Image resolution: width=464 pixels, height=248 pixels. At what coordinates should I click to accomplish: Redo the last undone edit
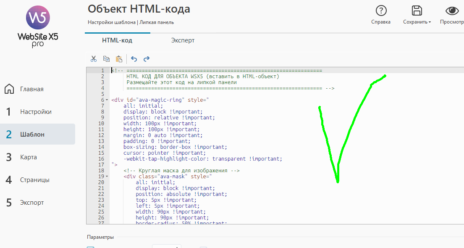click(147, 59)
